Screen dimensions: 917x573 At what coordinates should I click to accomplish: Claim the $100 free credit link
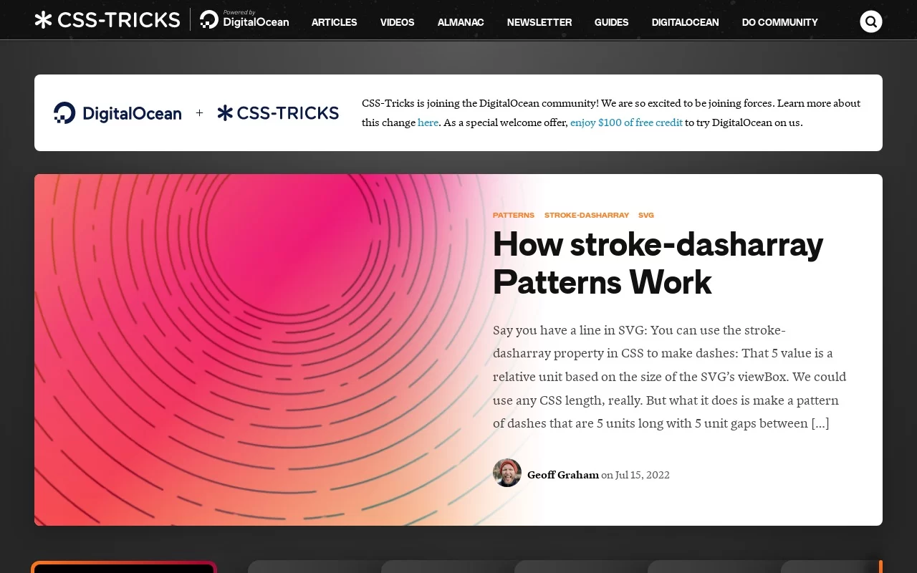(x=626, y=122)
